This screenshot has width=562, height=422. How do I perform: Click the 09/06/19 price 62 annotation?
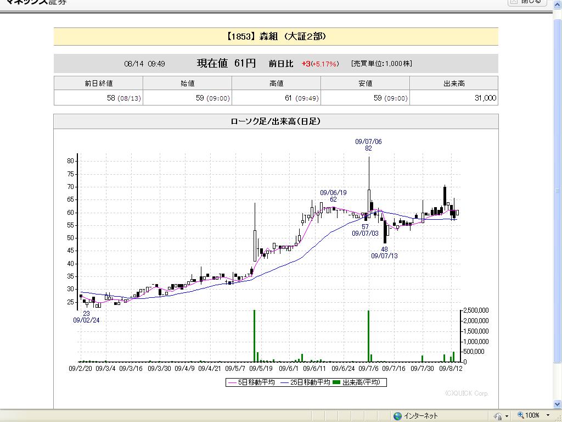(x=333, y=196)
